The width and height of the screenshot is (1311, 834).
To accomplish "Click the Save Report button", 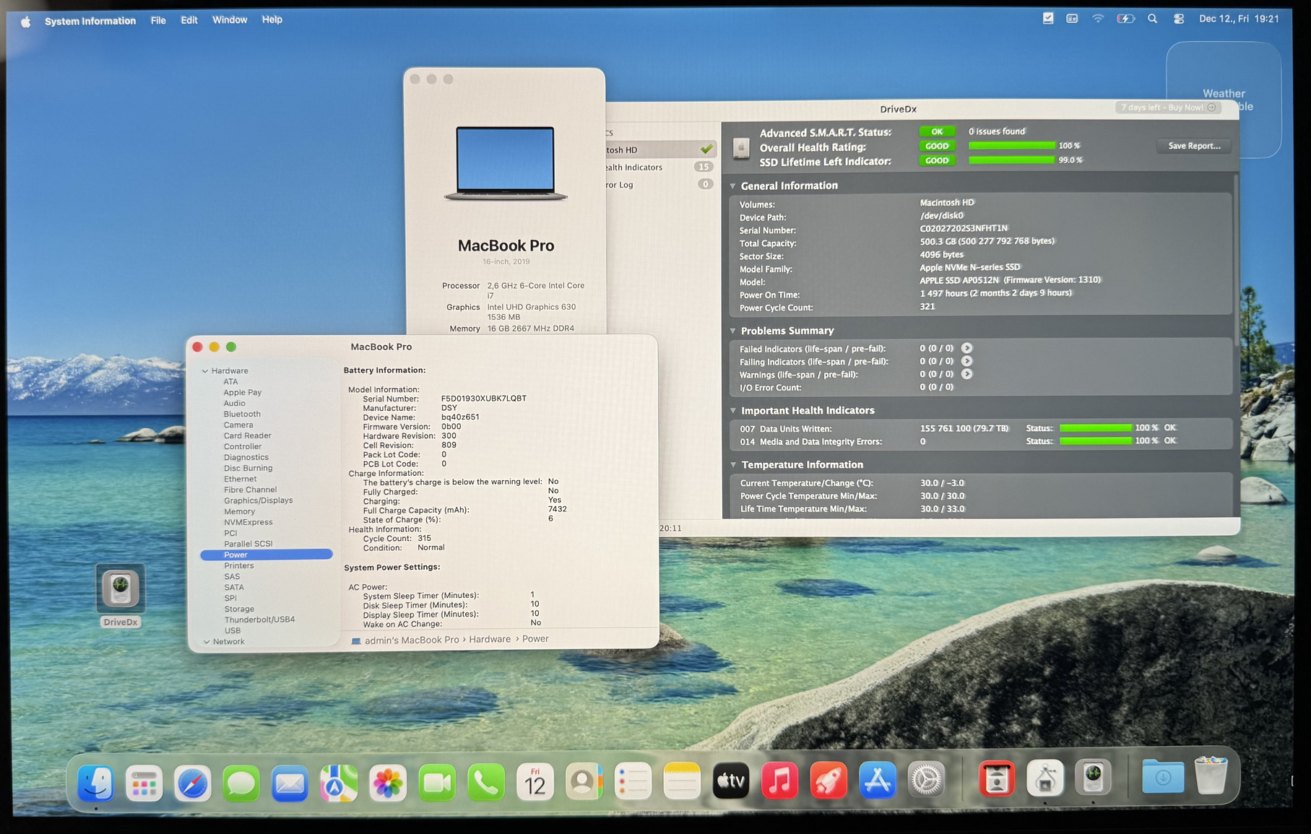I will pyautogui.click(x=1193, y=146).
